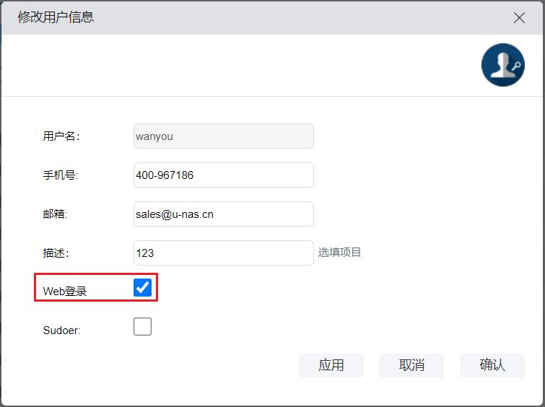Screen dimensions: 545x407
Task: Click the 描述 label
Action: point(55,253)
